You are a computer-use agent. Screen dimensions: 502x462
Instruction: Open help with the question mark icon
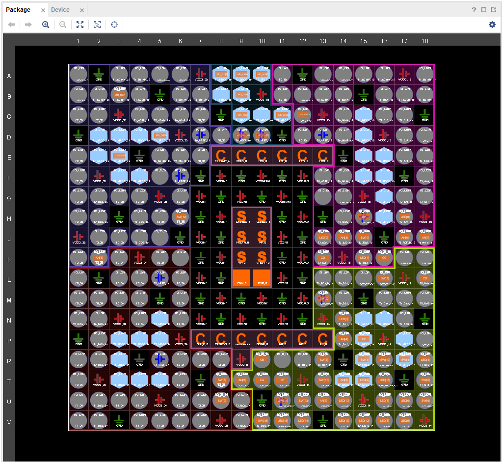pyautogui.click(x=474, y=10)
